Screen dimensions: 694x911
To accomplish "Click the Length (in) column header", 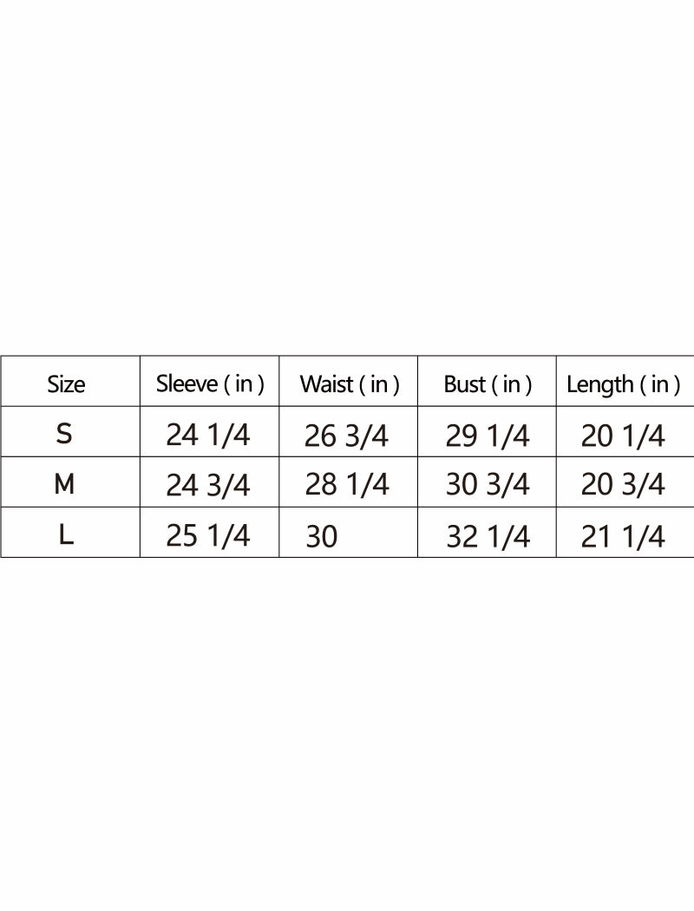I will click(x=624, y=384).
